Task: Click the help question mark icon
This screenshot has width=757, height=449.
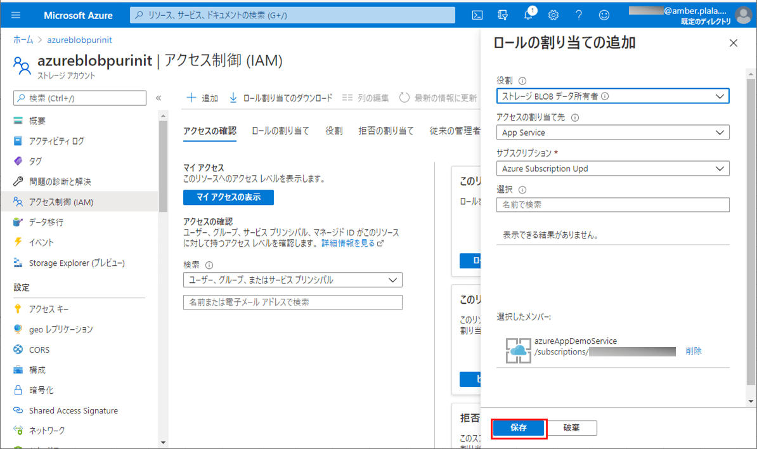Action: point(579,15)
